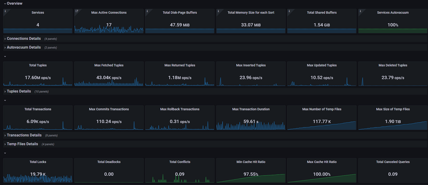Screen dimensions: 428x185
Task: Click the 0.00 total deadlocks value
Action: (109, 175)
